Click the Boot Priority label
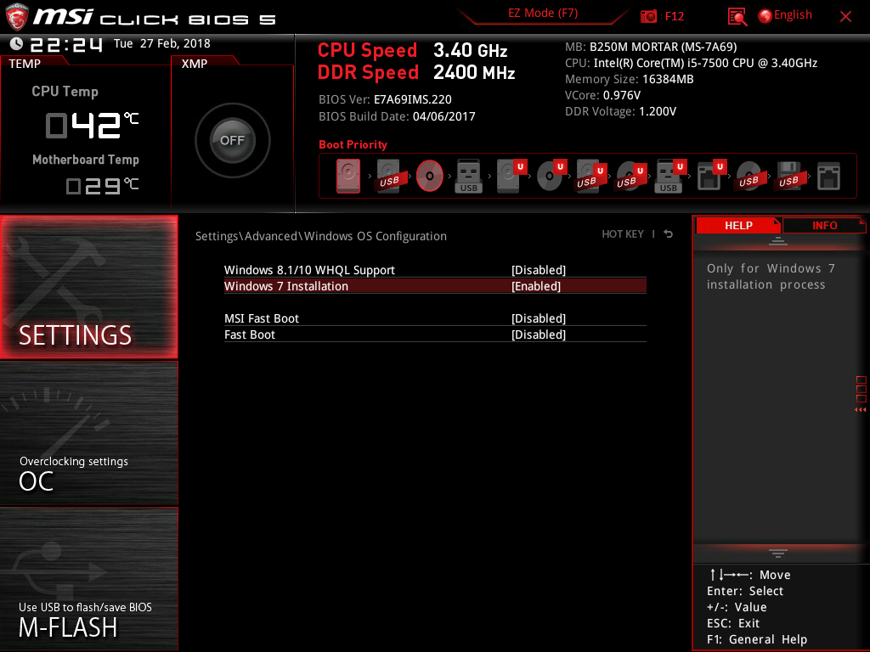 pos(353,144)
